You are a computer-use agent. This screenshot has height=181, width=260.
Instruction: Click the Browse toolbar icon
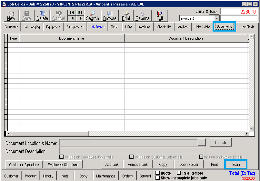pos(110,15)
